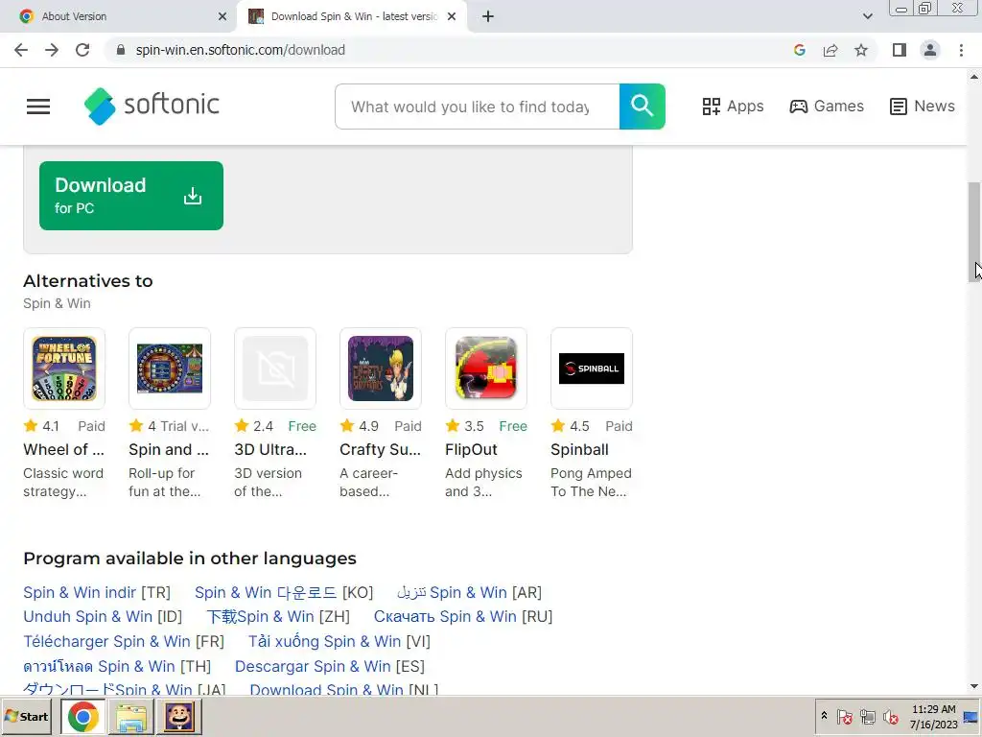The width and height of the screenshot is (982, 737).
Task: Open the Crafty Su... game thumbnail
Action: pyautogui.click(x=381, y=368)
